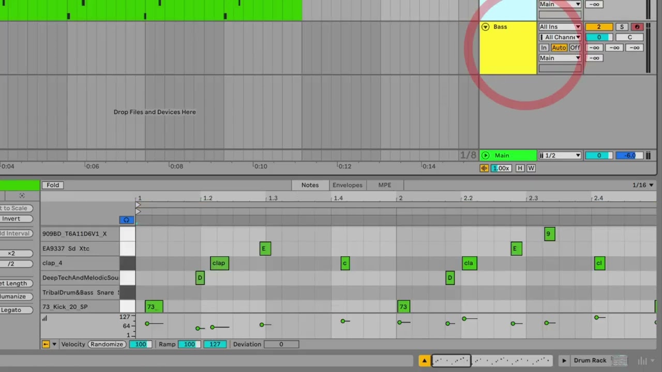Click the Randomize amount field showing 100
Screen dimensions: 662x372
tap(140, 344)
